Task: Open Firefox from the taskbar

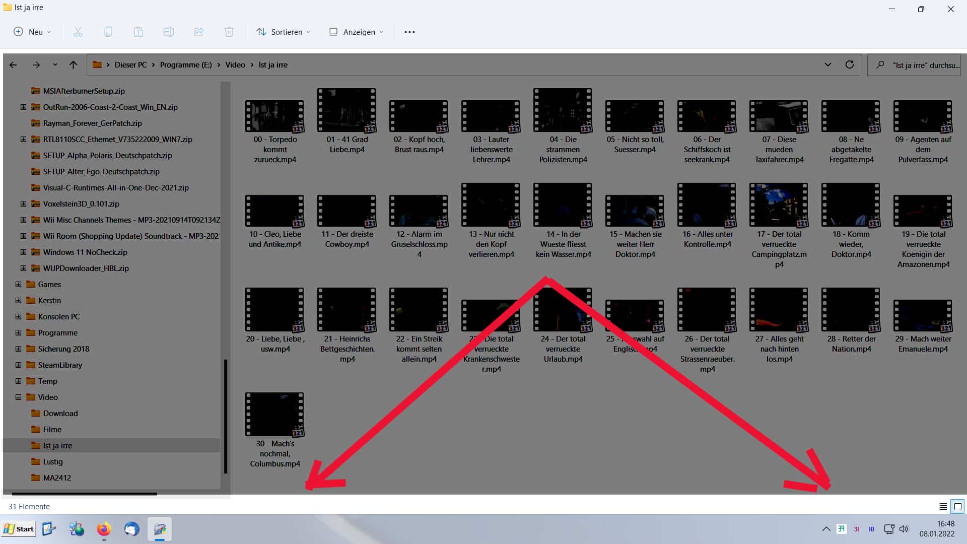Action: click(104, 529)
